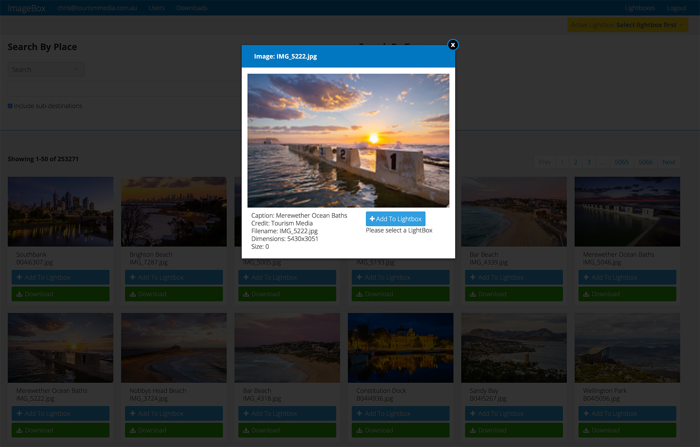
Task: Add Southbank B0416307.jpg to lightbox
Action: point(61,277)
